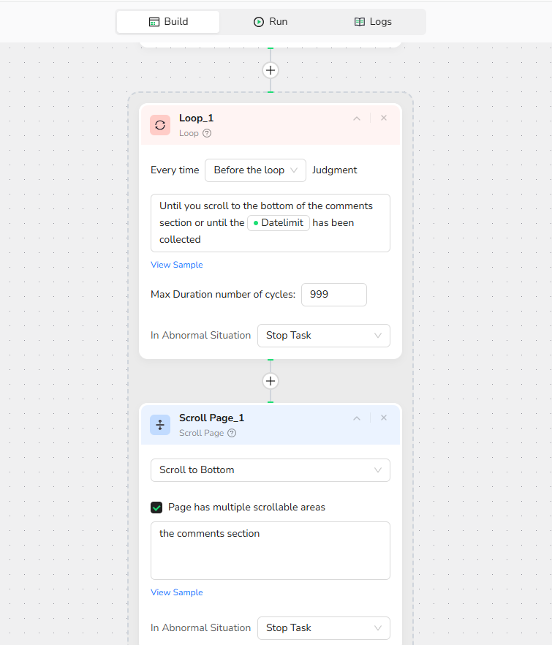This screenshot has width=552, height=645.
Task: Click the help icon beside Scroll Page
Action: click(x=232, y=433)
